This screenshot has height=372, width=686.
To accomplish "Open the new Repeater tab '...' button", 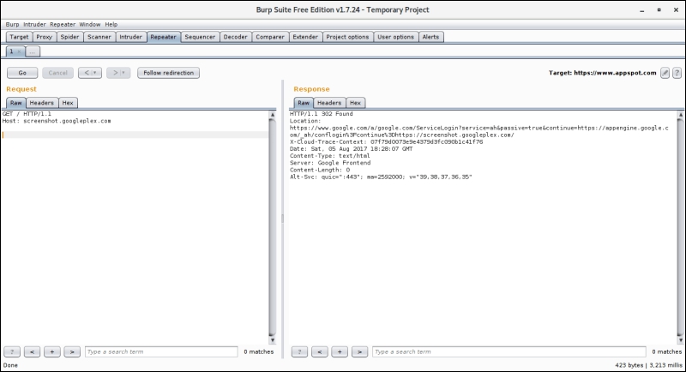I will pyautogui.click(x=33, y=51).
